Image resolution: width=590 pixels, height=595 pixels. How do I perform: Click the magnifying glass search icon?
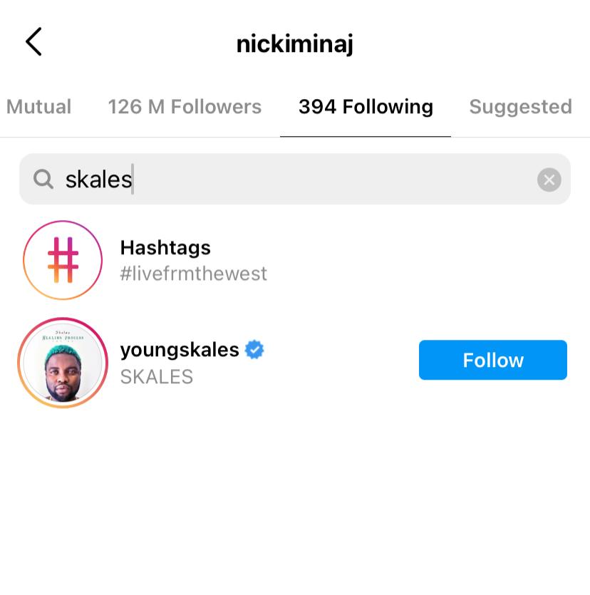tap(43, 179)
